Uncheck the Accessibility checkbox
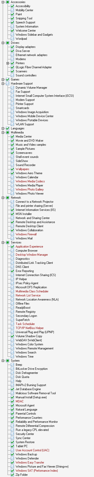Viewport: 94px width, 477px height. pyautogui.click(x=12, y=6)
